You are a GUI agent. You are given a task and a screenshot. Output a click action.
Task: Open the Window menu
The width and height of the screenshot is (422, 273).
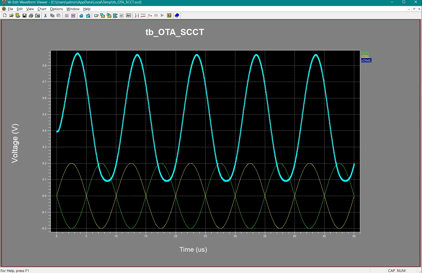tap(73, 9)
